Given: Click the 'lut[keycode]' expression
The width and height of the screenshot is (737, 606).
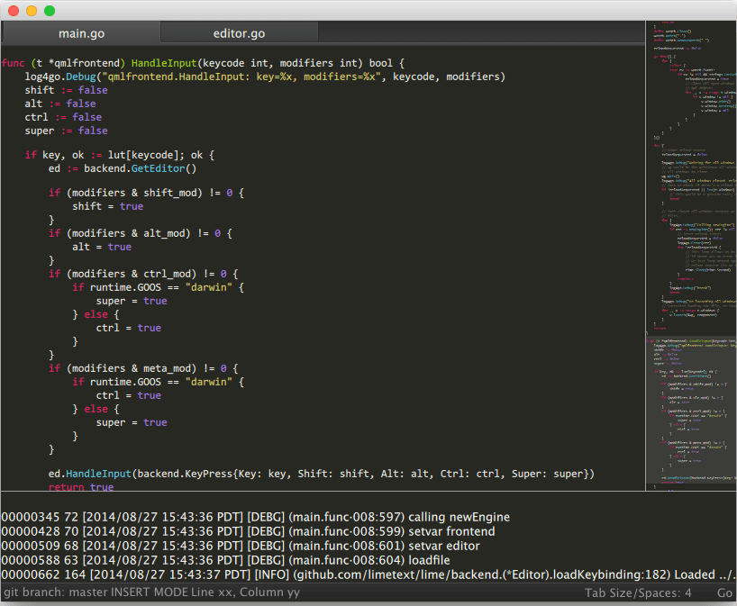Looking at the screenshot, I should tap(142, 155).
